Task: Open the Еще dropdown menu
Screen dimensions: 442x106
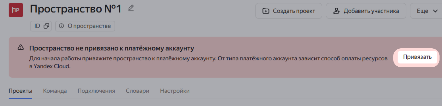Action: (x=426, y=11)
